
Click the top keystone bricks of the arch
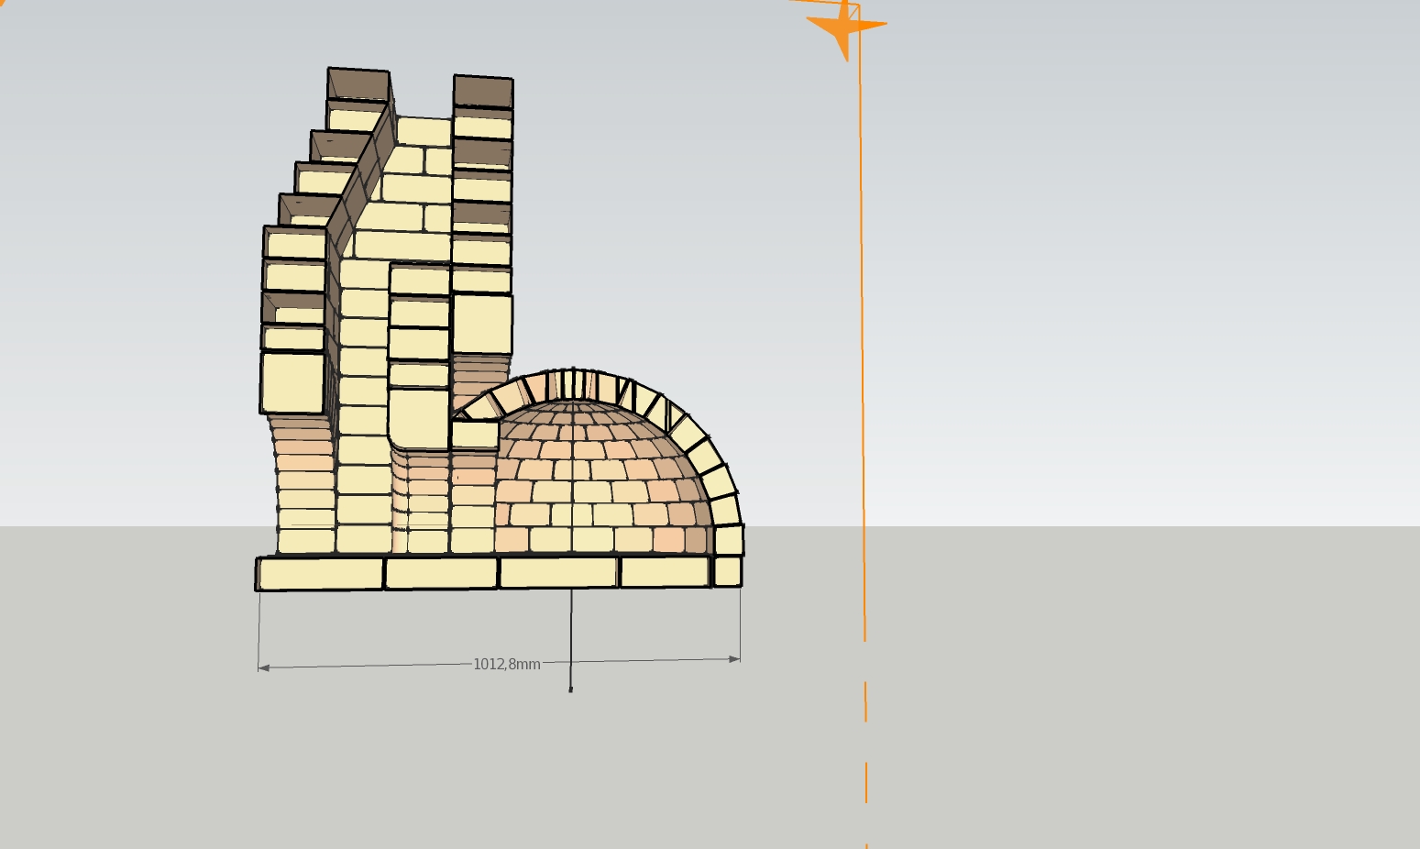[x=573, y=382]
